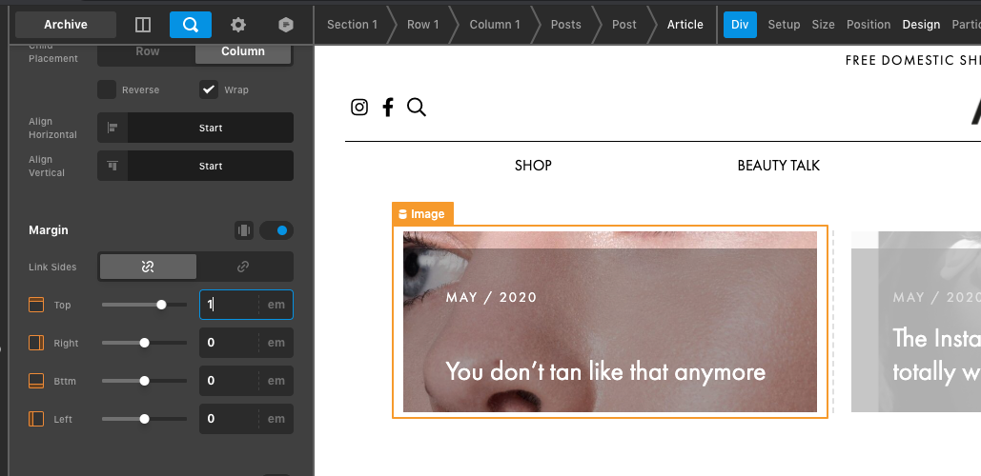Image resolution: width=981 pixels, height=476 pixels.
Task: Click the Archive button
Action: pyautogui.click(x=66, y=25)
